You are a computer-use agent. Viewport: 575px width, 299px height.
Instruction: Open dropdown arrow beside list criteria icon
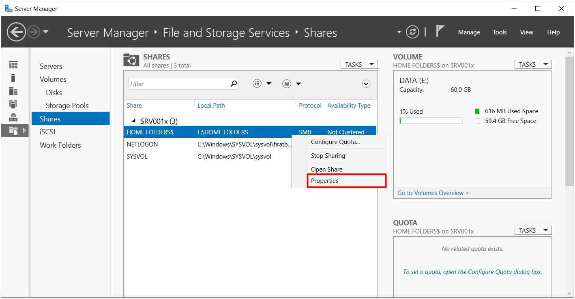(269, 84)
